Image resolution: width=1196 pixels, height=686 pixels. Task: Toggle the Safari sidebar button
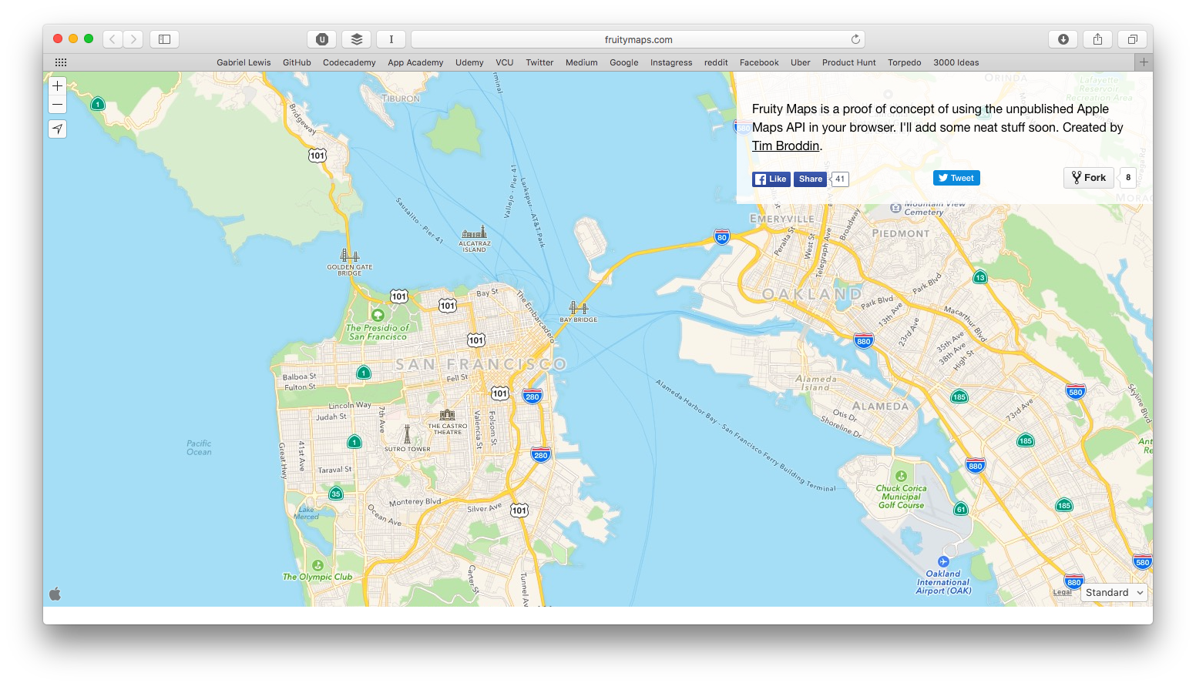coord(165,39)
